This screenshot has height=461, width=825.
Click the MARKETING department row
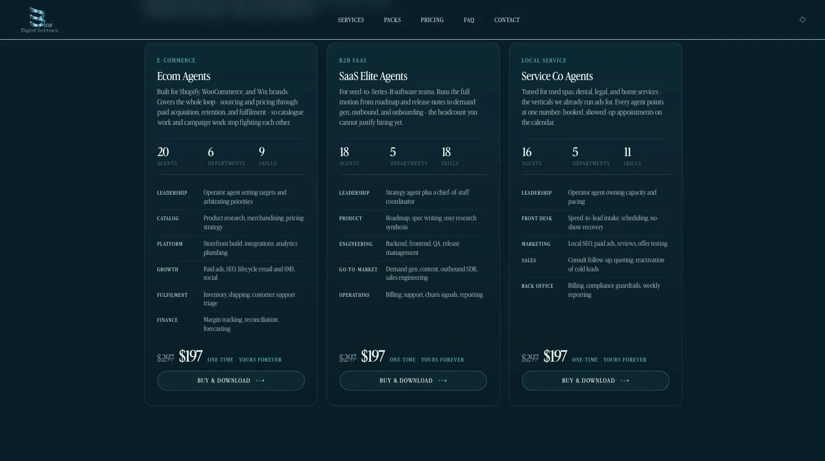click(595, 244)
